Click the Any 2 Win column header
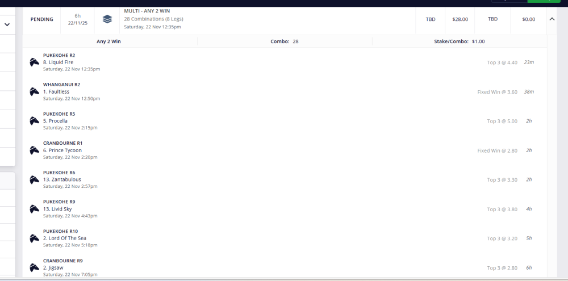This screenshot has width=568, height=281. [108, 41]
